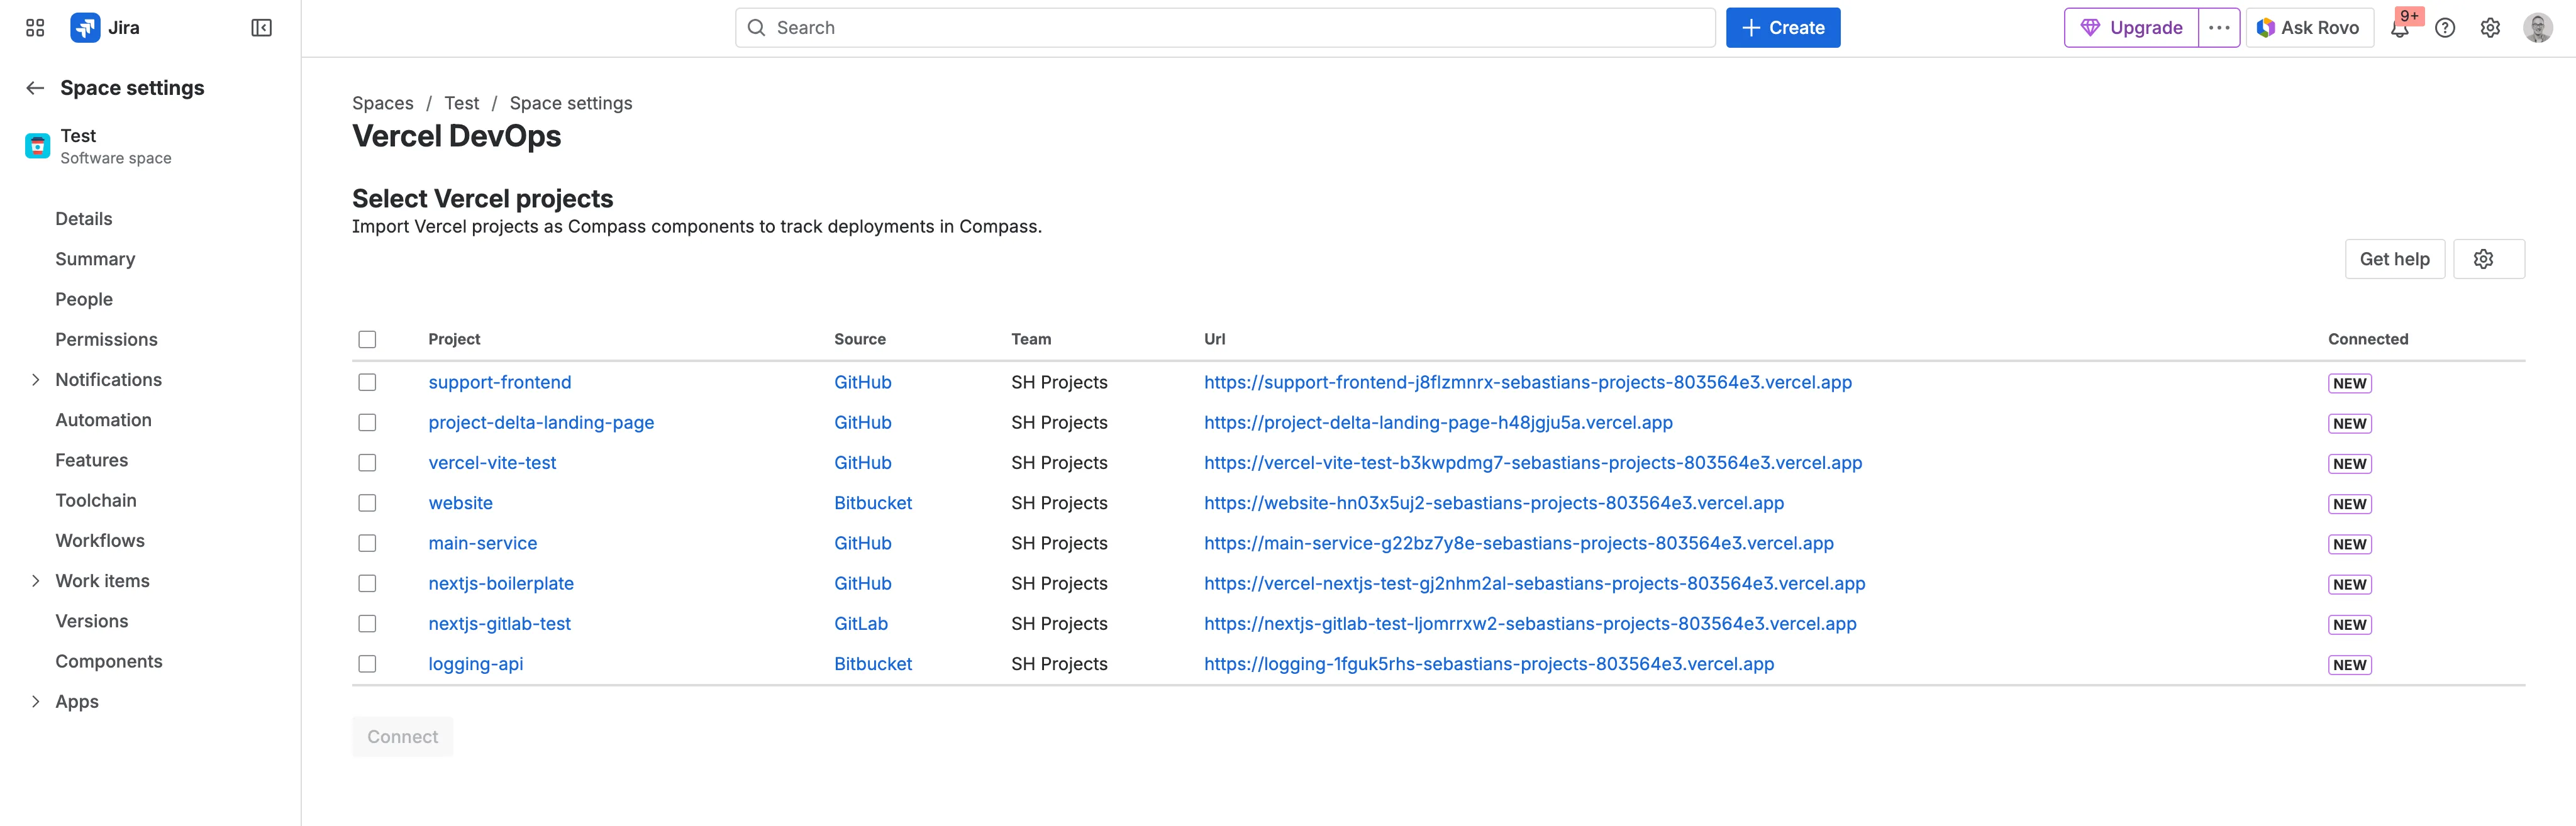Viewport: 2576px width, 826px height.
Task: Click the Create button
Action: pos(1783,27)
